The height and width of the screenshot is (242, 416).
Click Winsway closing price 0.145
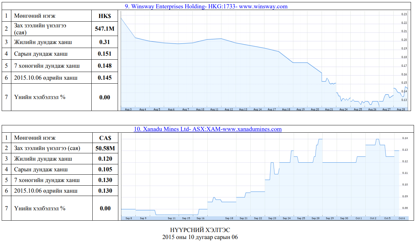coord(105,78)
